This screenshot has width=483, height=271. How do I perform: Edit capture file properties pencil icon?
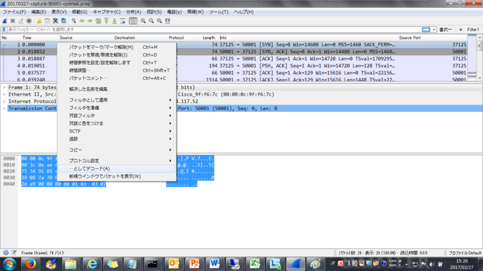click(x=14, y=252)
